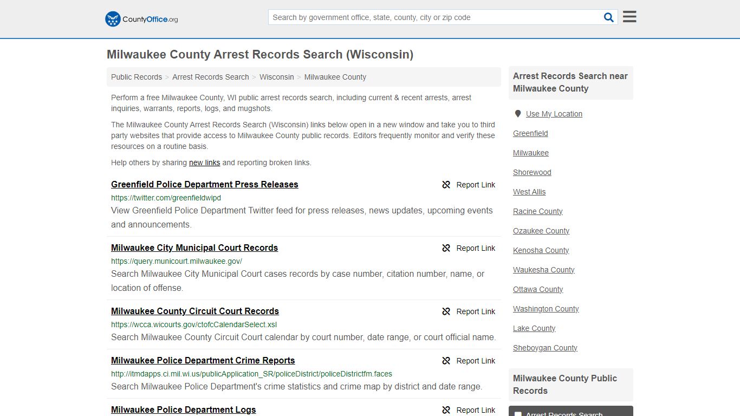Click 'Arrest Records Search near Milwaukee County' heading
This screenshot has height=416, width=740.
coord(570,82)
